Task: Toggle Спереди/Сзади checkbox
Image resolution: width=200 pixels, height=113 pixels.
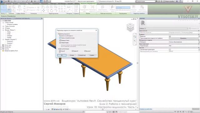Action: [x=60, y=40]
